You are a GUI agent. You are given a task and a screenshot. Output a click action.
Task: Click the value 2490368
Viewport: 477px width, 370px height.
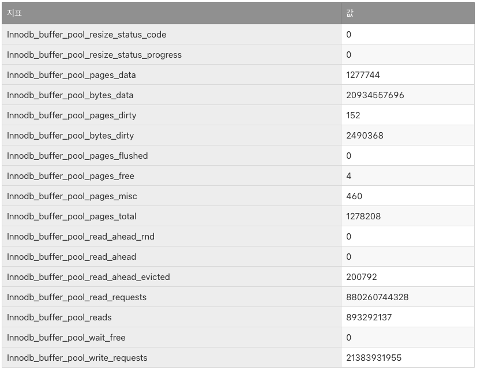[365, 136]
